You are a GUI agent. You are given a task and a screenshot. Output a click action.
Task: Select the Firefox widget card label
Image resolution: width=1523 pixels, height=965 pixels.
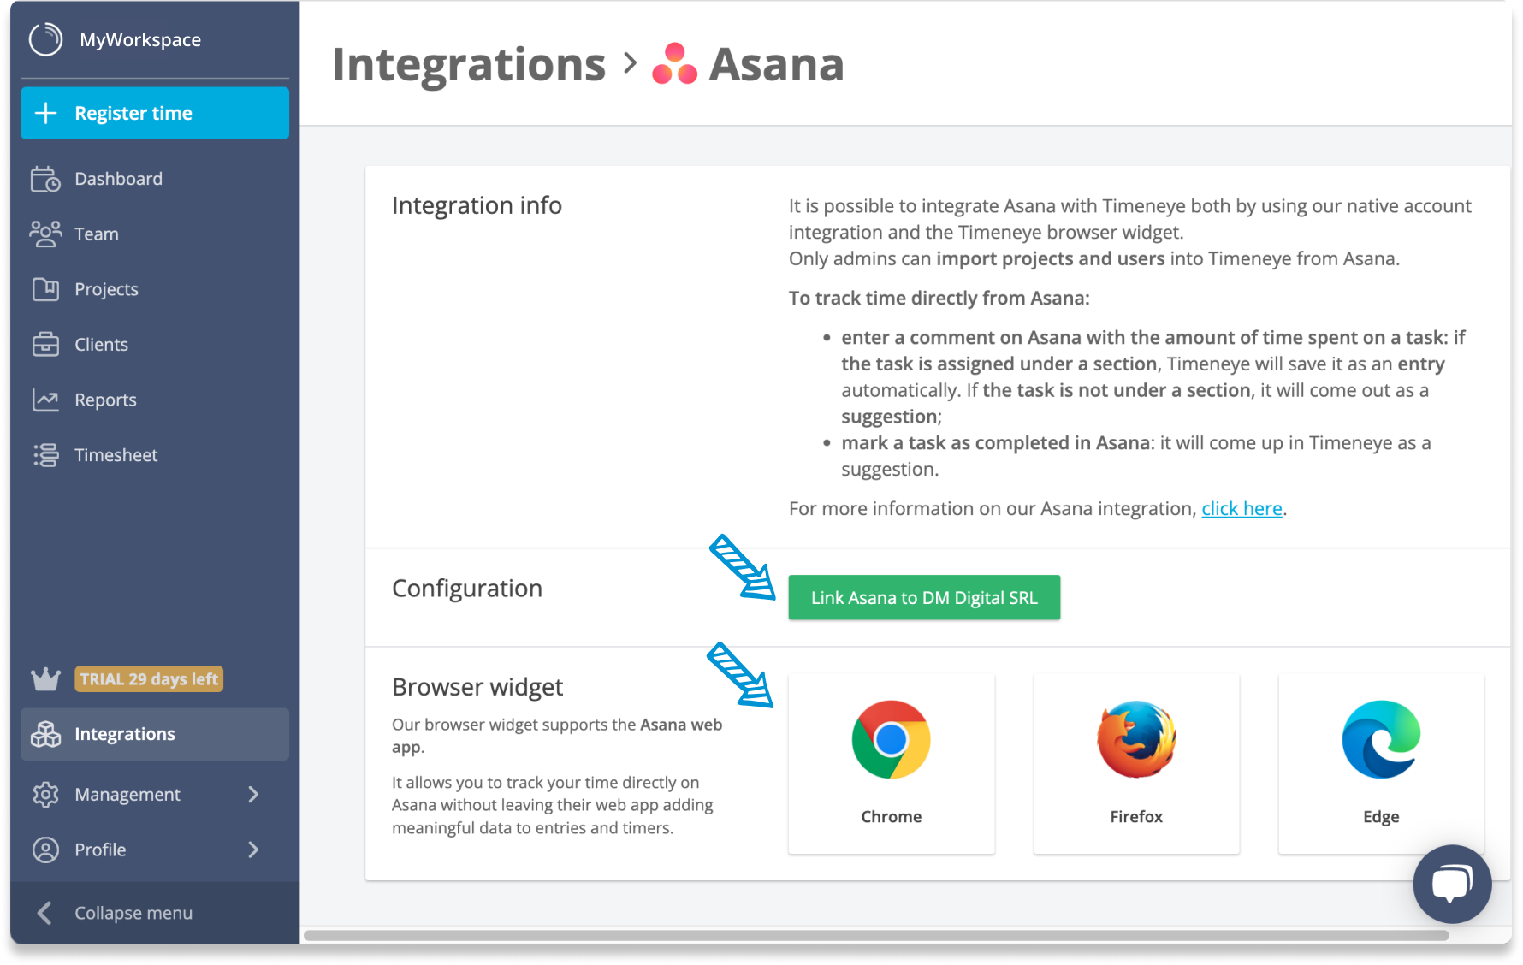1136,816
